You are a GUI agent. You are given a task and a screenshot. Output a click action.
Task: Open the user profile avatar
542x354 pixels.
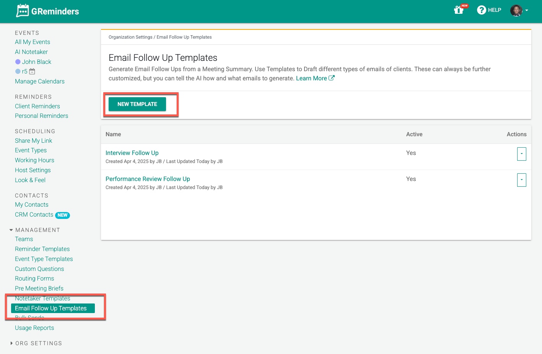(x=516, y=10)
